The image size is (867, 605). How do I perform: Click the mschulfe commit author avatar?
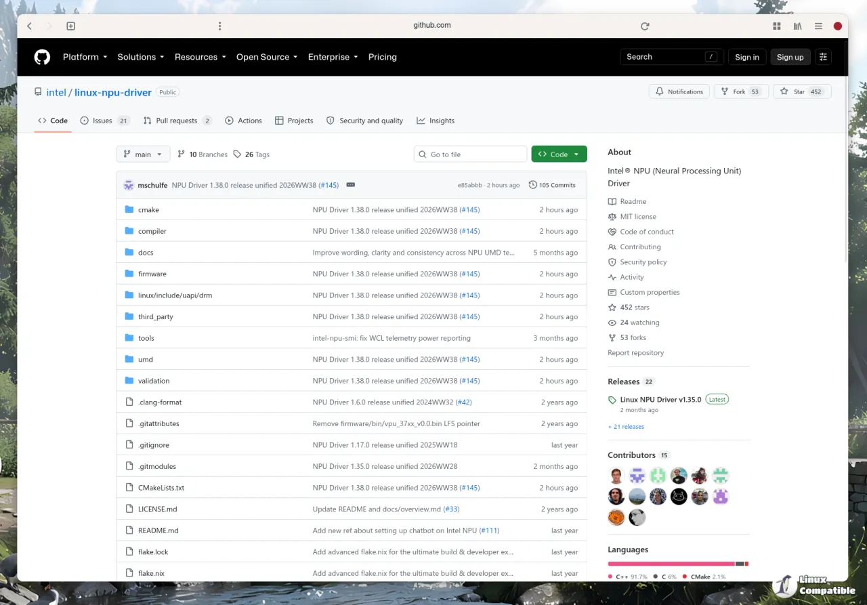[x=129, y=185]
